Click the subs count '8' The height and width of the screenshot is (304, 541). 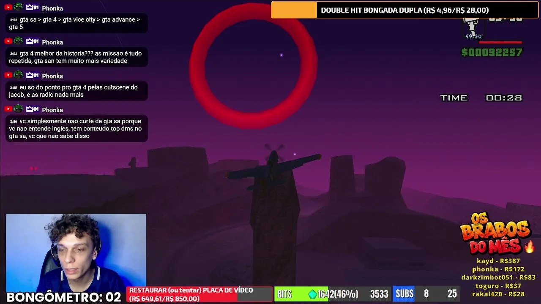pos(426,294)
